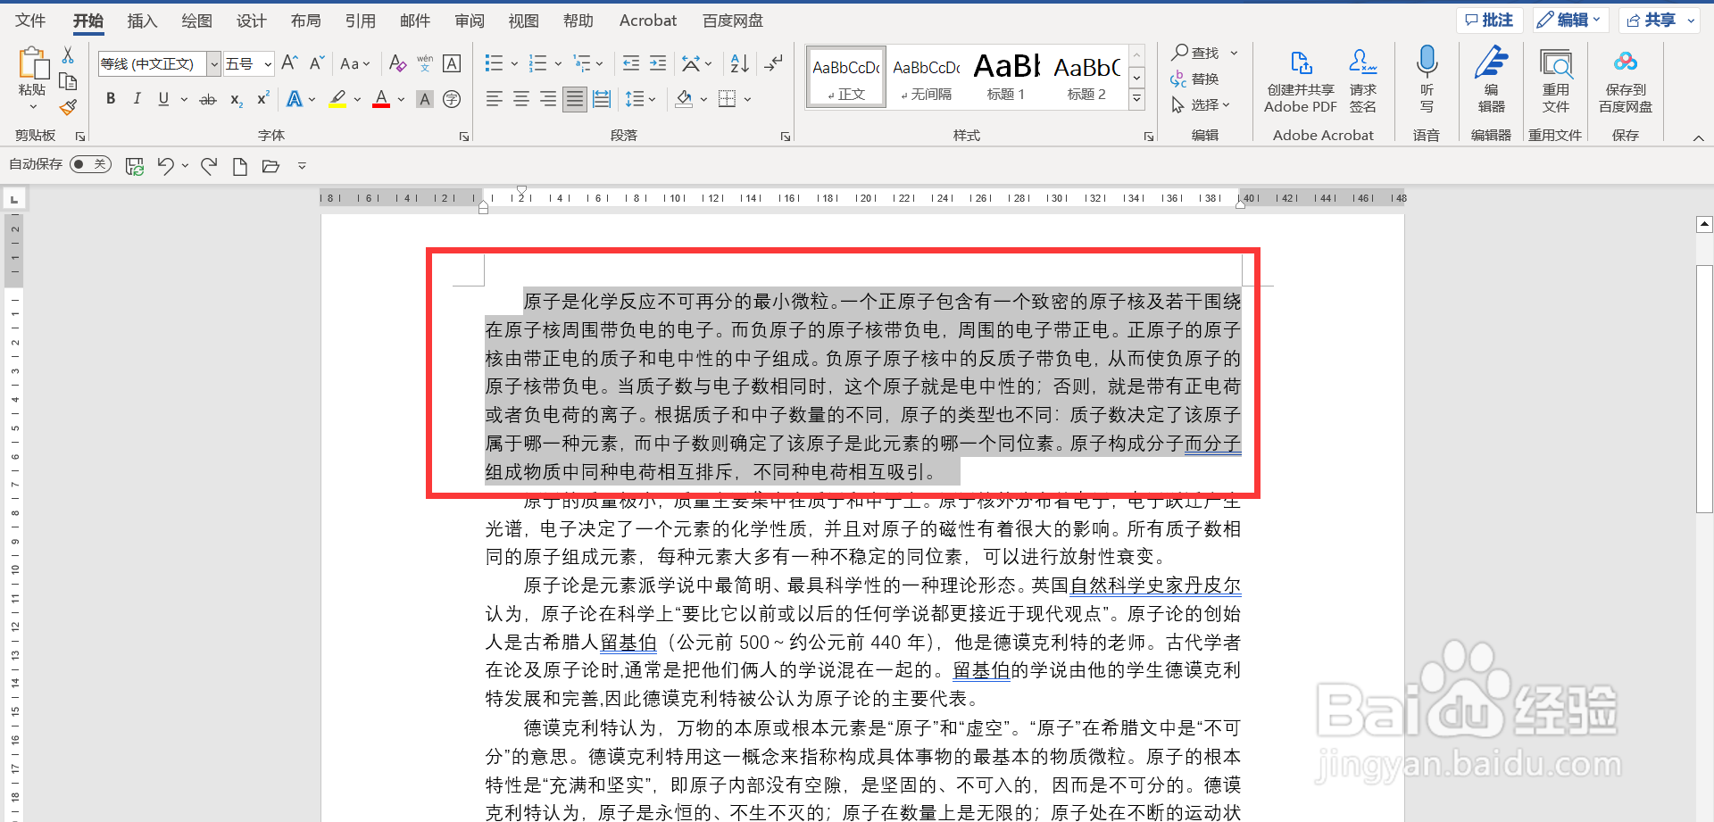Align paragraph text right
This screenshot has height=822, width=1714.
(x=548, y=99)
